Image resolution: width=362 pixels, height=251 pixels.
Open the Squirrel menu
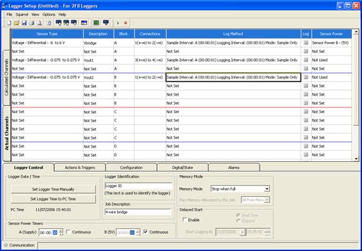pyautogui.click(x=22, y=14)
